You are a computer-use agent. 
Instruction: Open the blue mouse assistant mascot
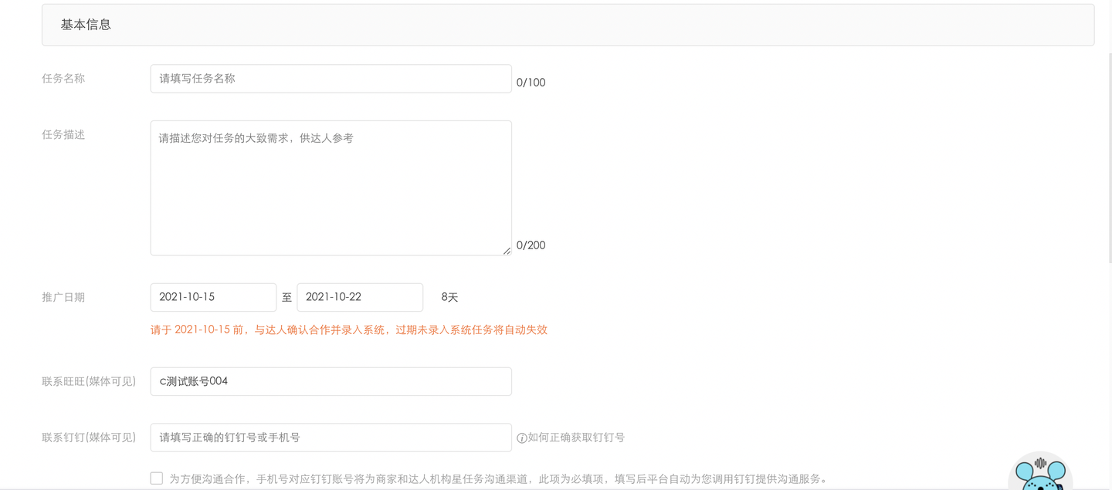point(1040,472)
